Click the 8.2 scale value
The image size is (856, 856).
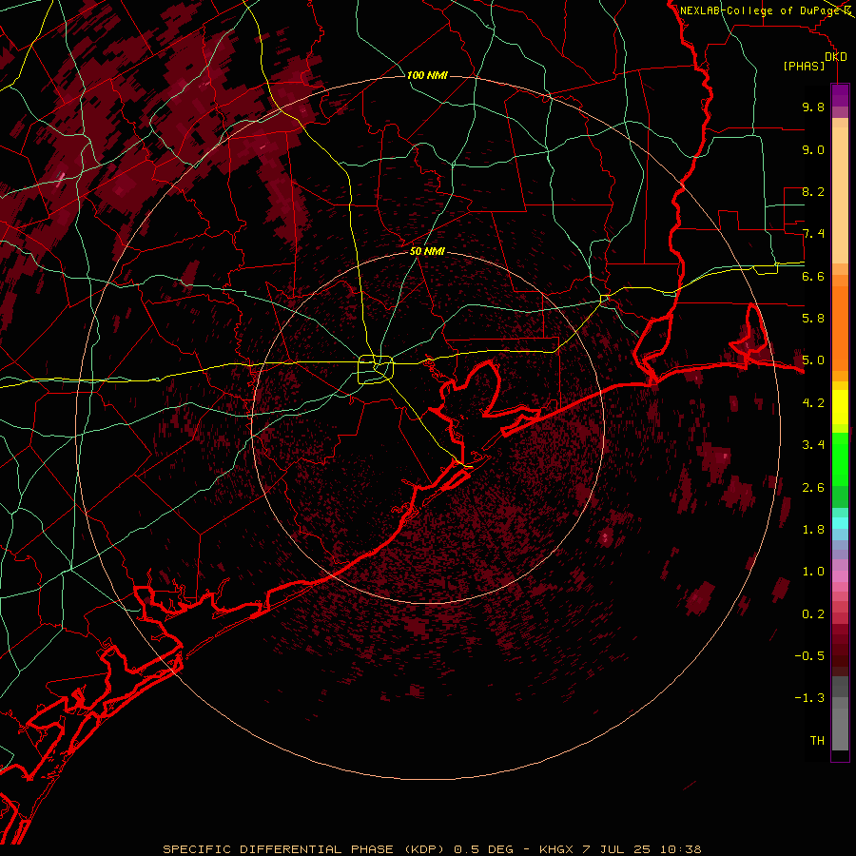[x=813, y=191]
